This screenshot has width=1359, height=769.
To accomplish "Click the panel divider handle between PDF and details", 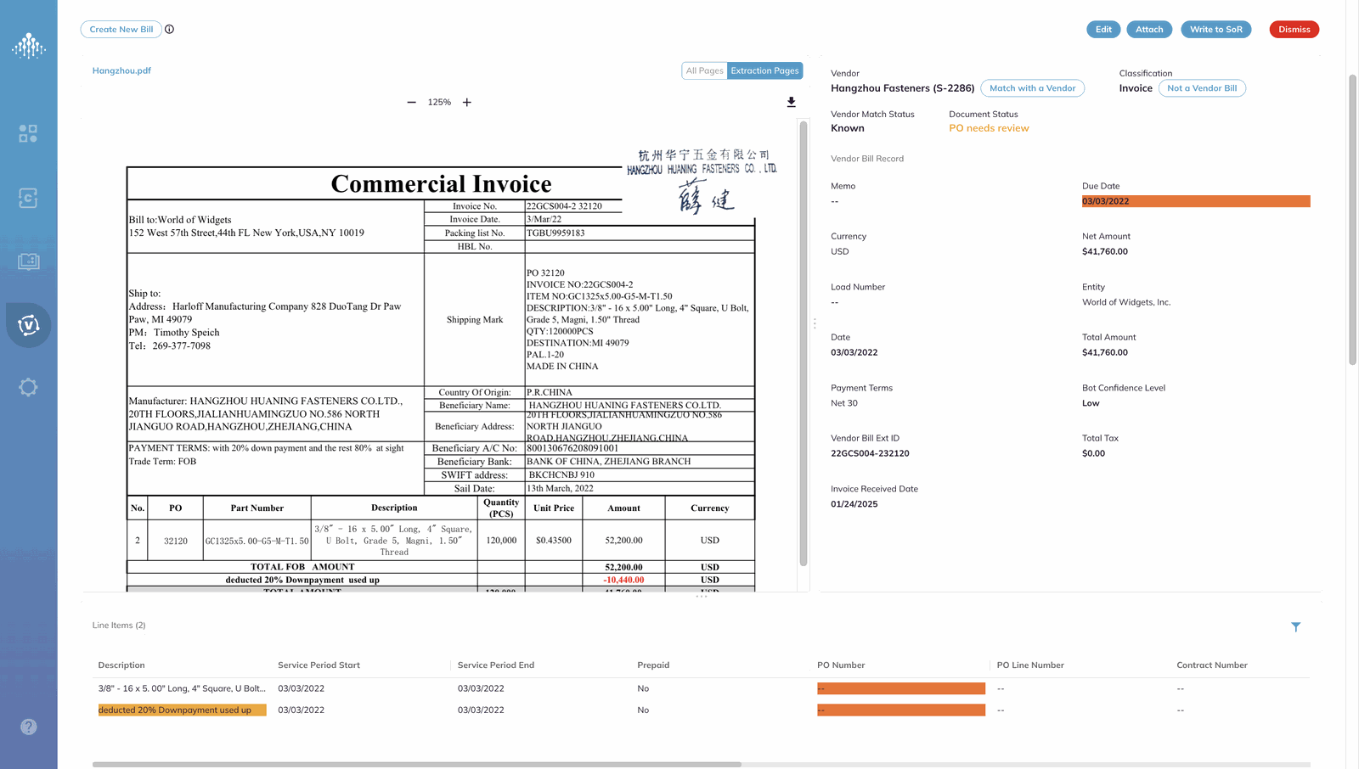I will (x=815, y=323).
